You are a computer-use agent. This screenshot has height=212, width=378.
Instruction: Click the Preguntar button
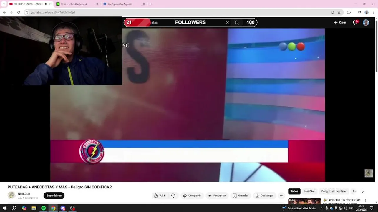tap(217, 196)
